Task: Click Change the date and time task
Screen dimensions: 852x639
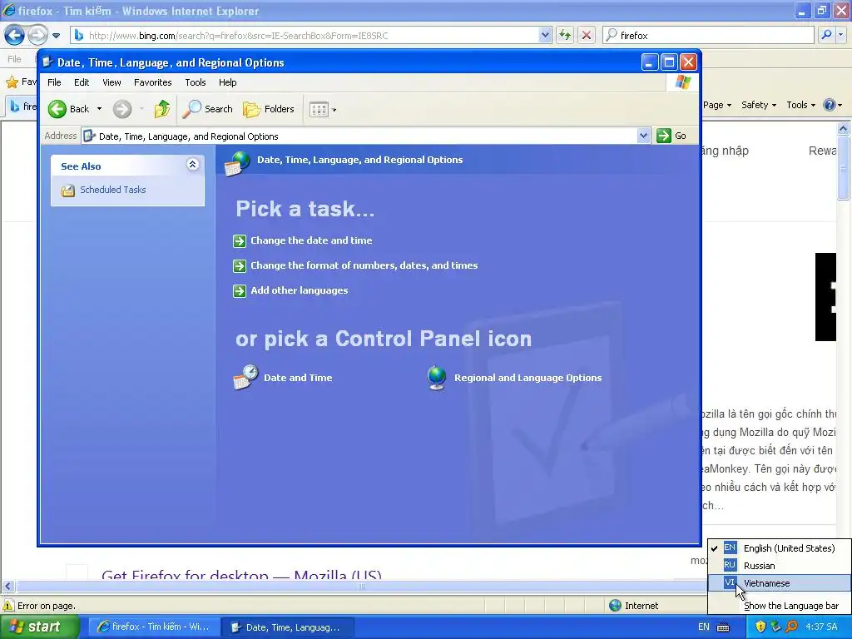Action: coord(311,240)
